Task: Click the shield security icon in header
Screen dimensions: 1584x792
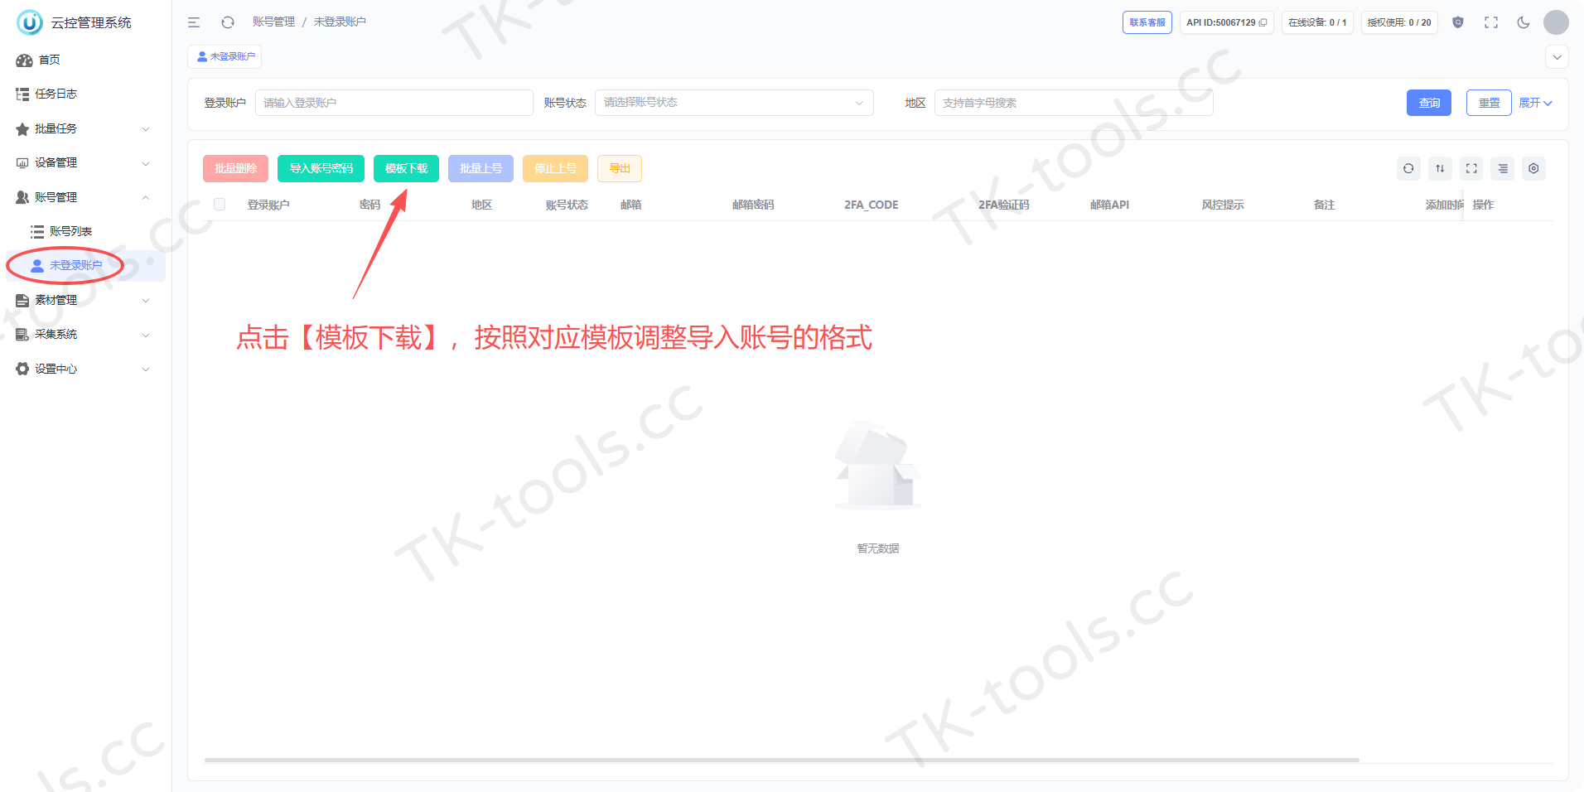Action: (1458, 22)
